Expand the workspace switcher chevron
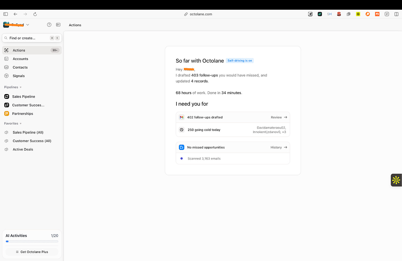This screenshot has height=261, width=402. point(28,25)
